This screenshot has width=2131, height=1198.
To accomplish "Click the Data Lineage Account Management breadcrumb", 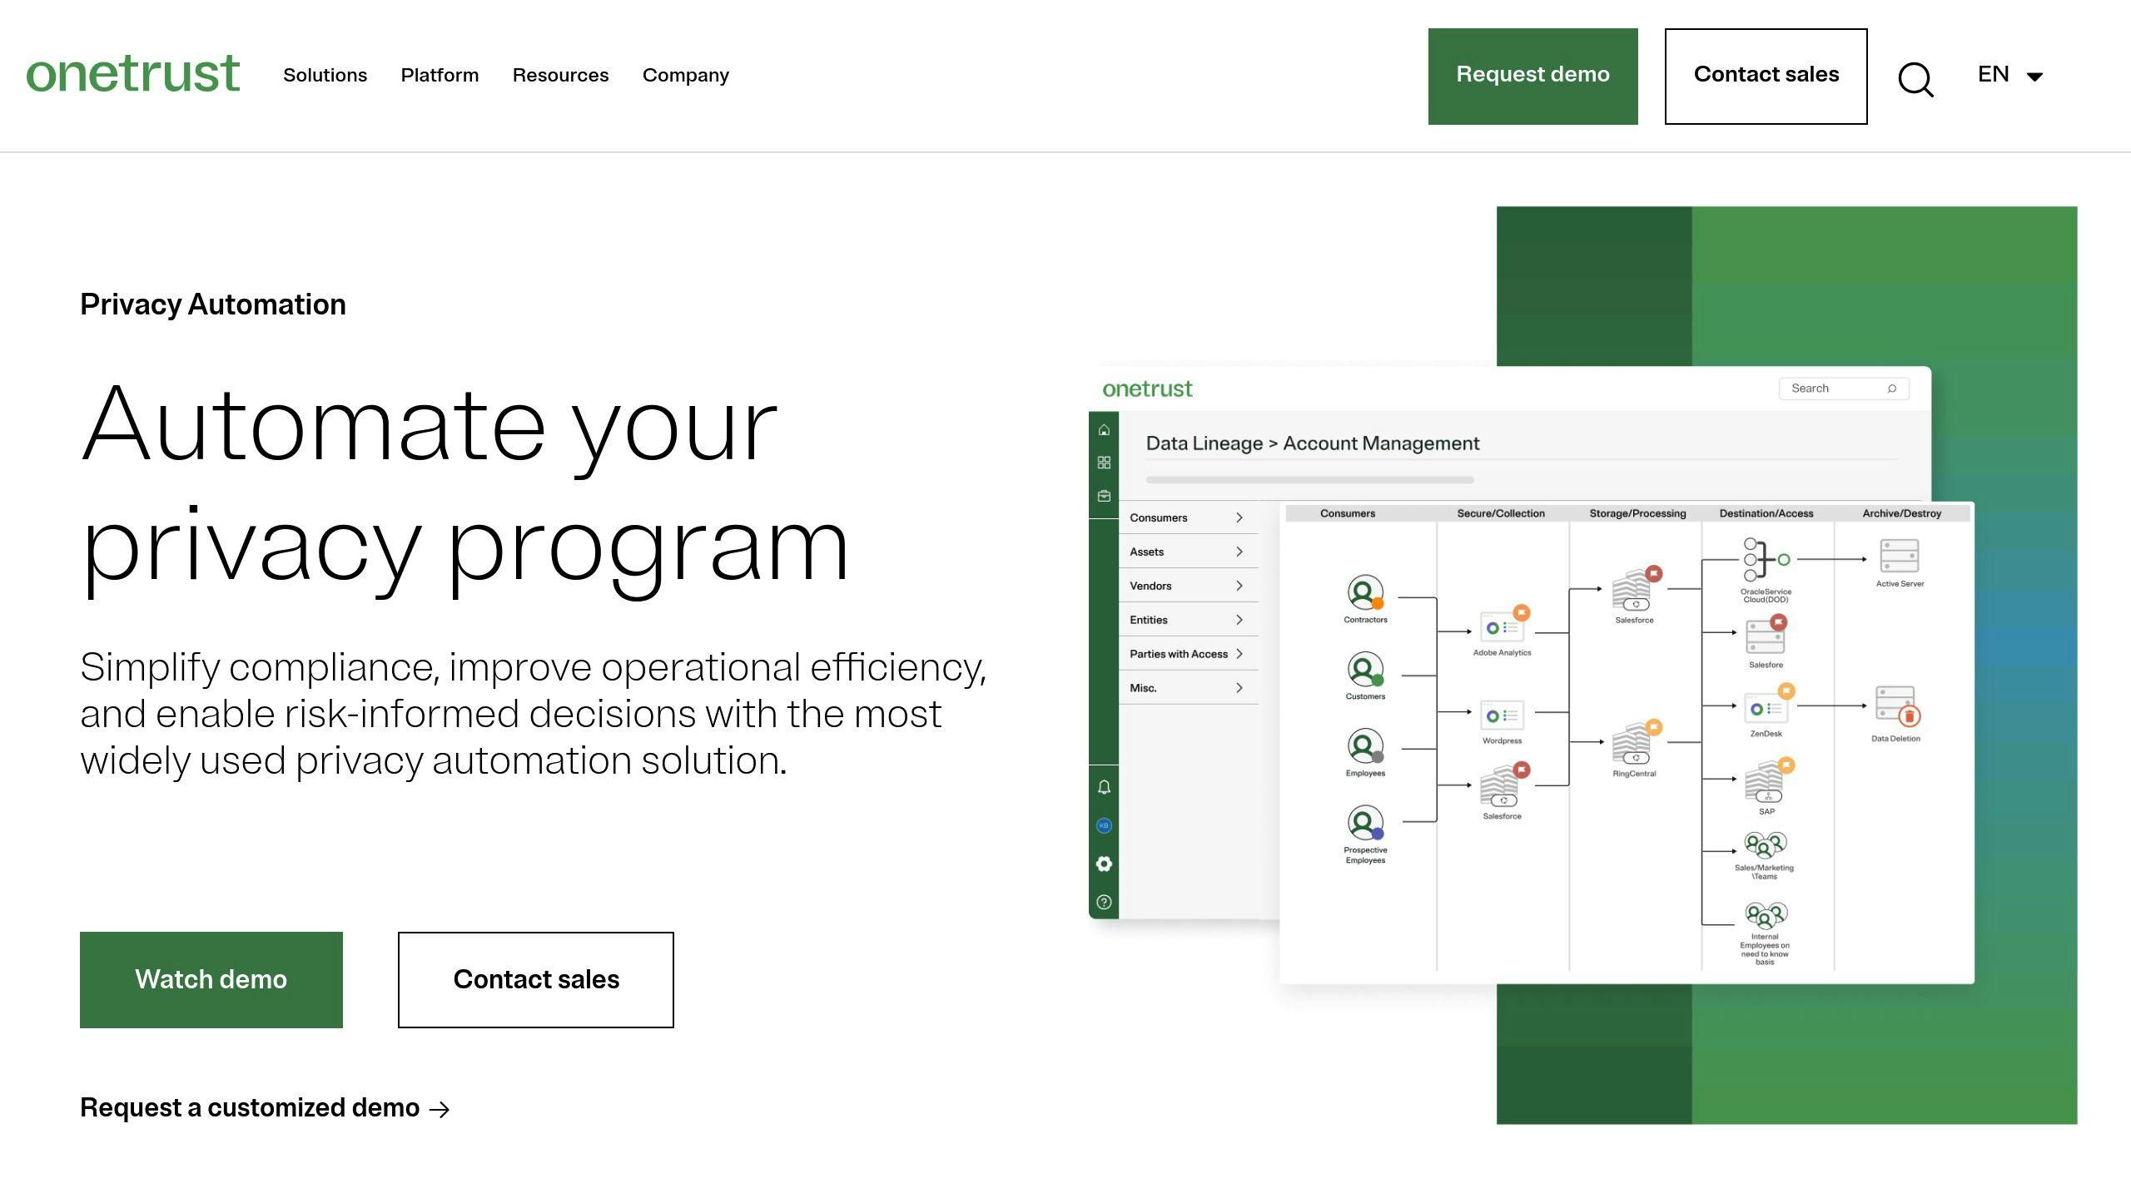I will 1311,443.
